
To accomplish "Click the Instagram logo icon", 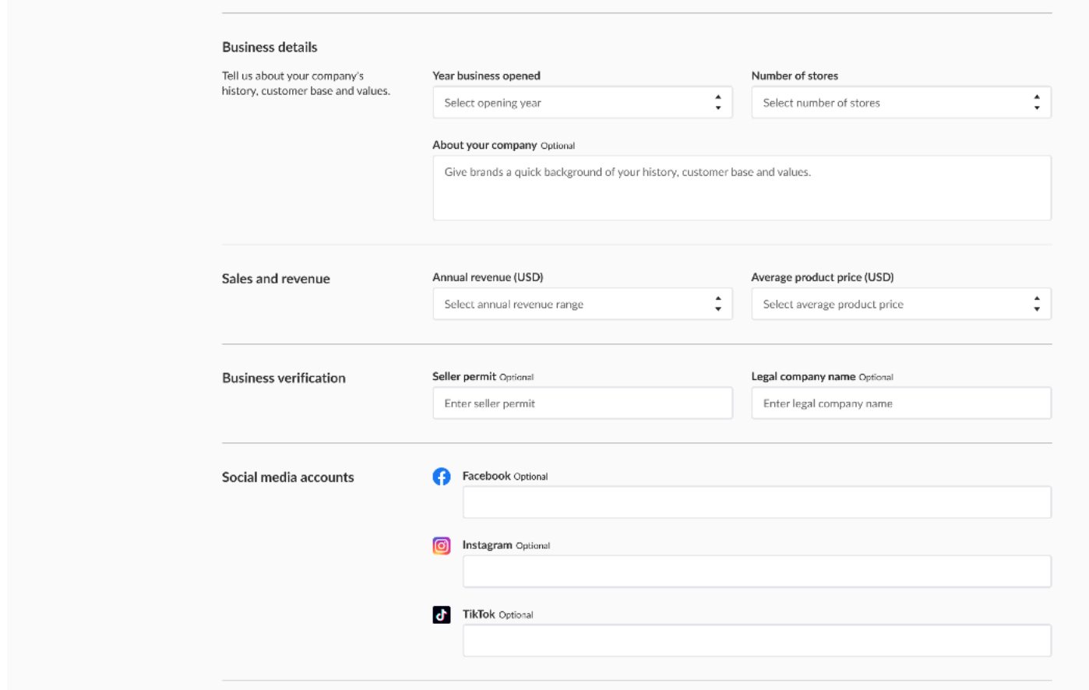I will tap(442, 546).
